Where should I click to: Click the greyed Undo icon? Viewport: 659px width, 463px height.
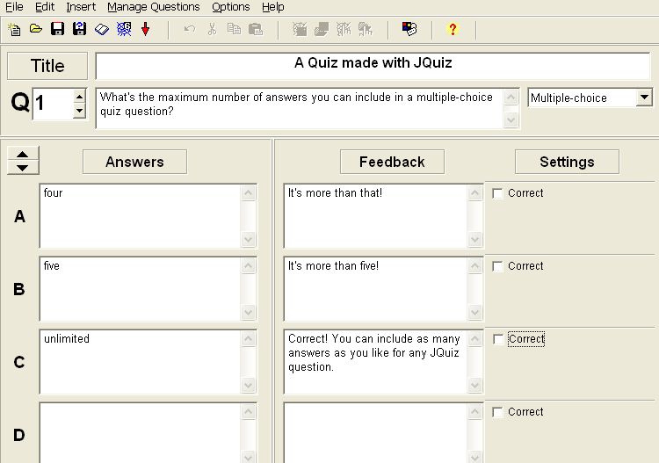click(190, 29)
